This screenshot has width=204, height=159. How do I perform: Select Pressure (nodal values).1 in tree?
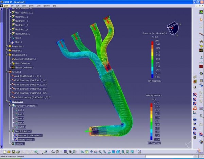30,135
